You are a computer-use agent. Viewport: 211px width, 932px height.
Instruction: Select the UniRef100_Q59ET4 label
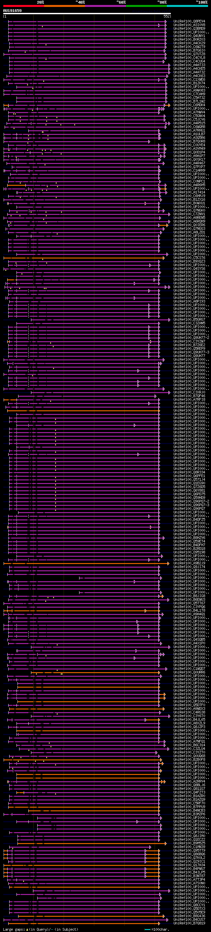pos(189,542)
